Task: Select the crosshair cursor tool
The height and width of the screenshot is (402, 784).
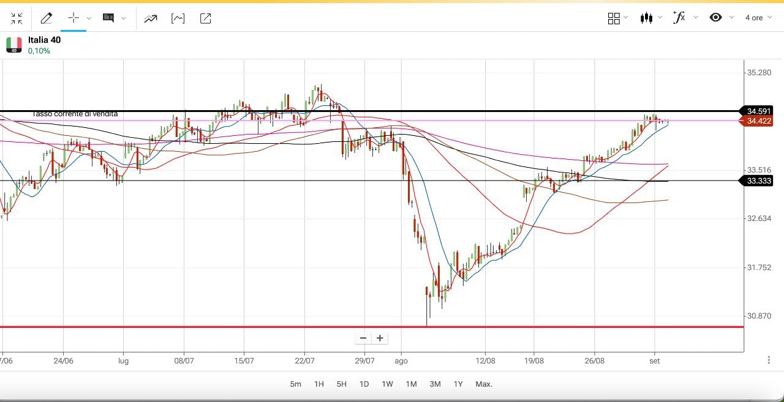Action: pos(73,18)
